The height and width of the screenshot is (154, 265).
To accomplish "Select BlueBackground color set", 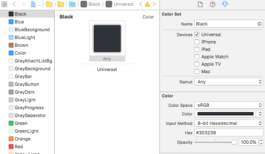I will (x=27, y=30).
